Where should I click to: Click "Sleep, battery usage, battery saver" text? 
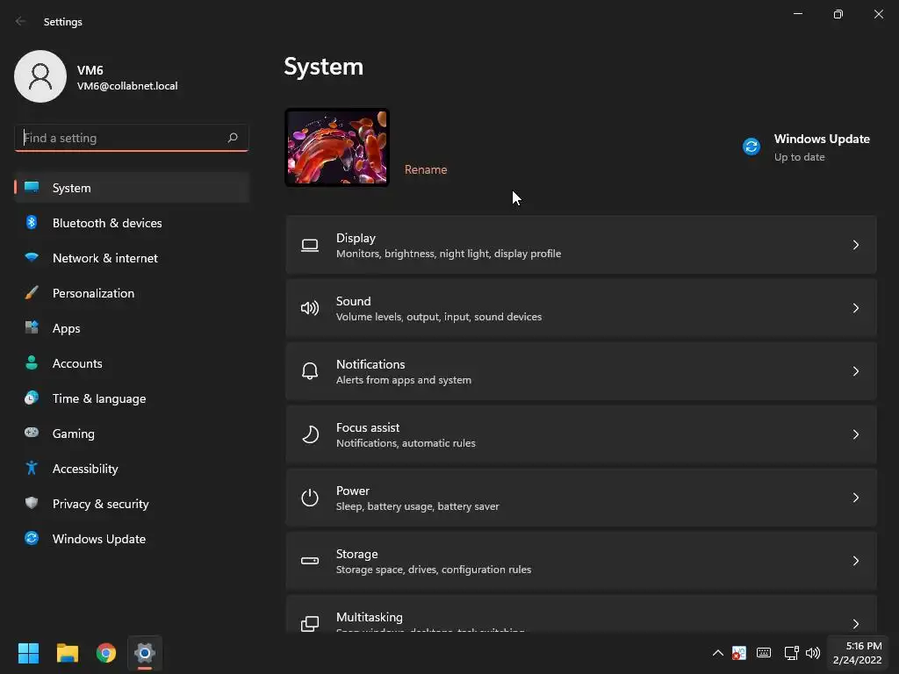click(x=417, y=506)
